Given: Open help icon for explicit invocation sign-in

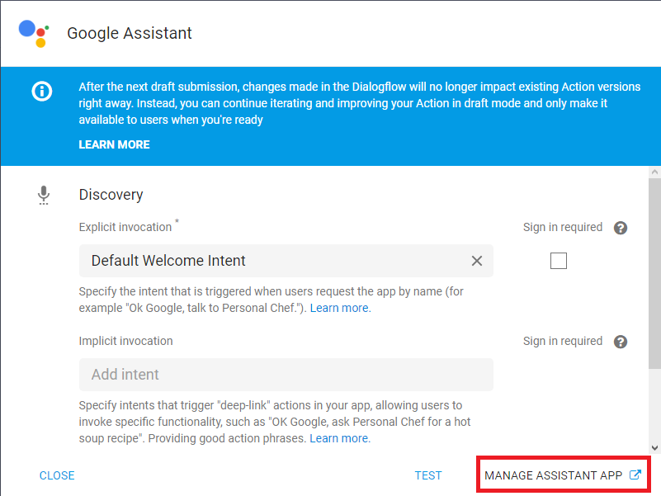Looking at the screenshot, I should pos(621,228).
